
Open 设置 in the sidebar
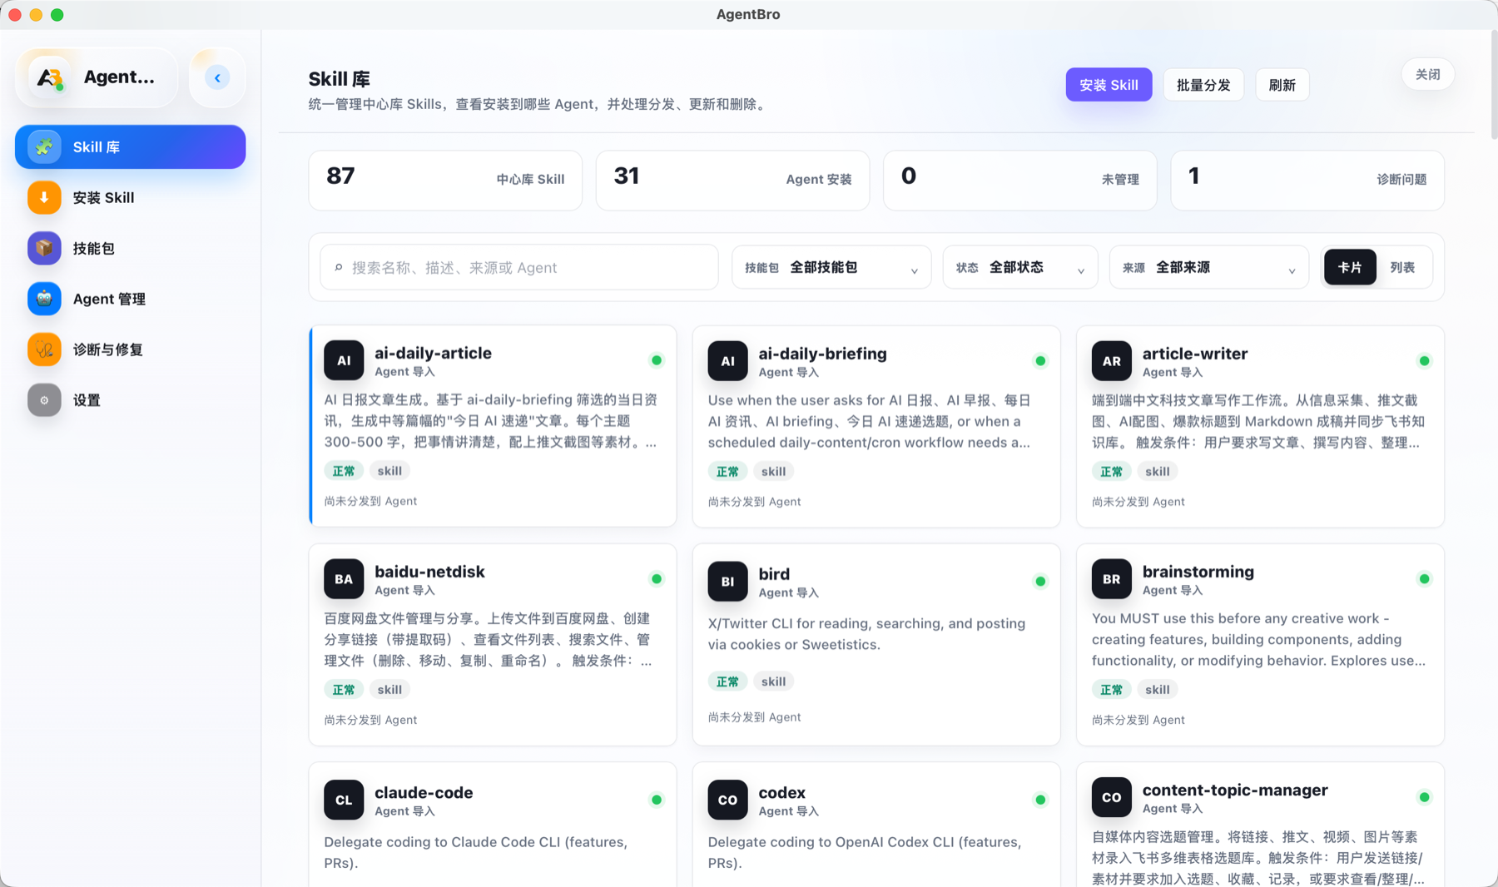click(x=131, y=400)
